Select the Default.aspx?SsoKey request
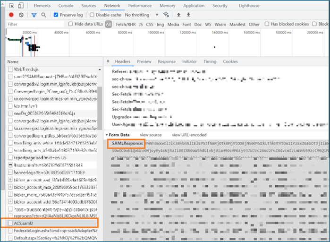This screenshot has height=242, width=330. [x=52, y=238]
